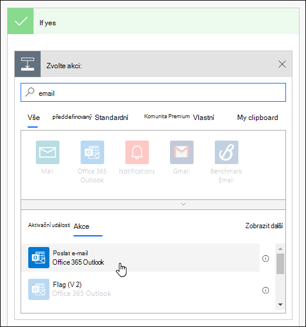Select the Mail connector icon
Viewport: 306px width, 327px height.
pyautogui.click(x=48, y=152)
